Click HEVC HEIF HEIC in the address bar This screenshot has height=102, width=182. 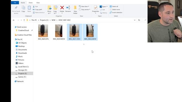point(65,20)
